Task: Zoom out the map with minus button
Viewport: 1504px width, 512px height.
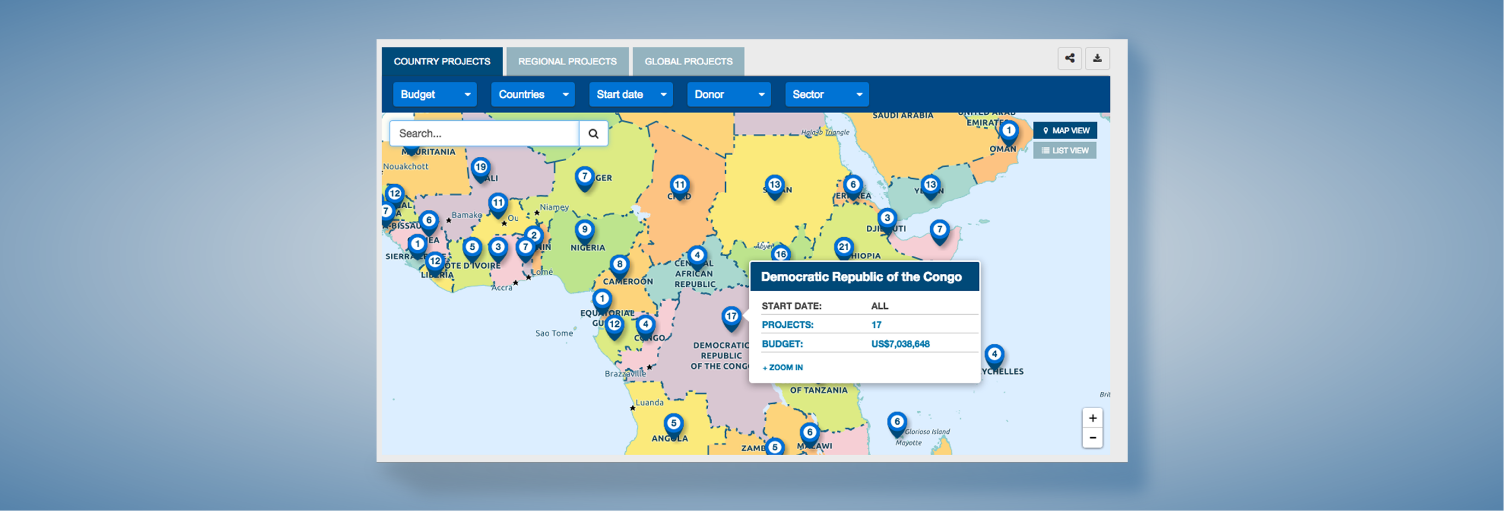Action: coord(1092,438)
